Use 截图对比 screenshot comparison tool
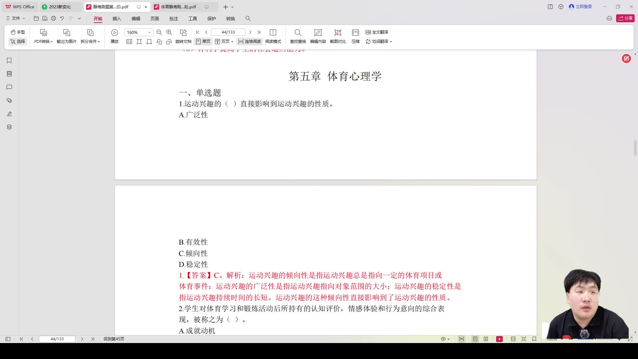Viewport: 638px width, 359px height. [338, 37]
